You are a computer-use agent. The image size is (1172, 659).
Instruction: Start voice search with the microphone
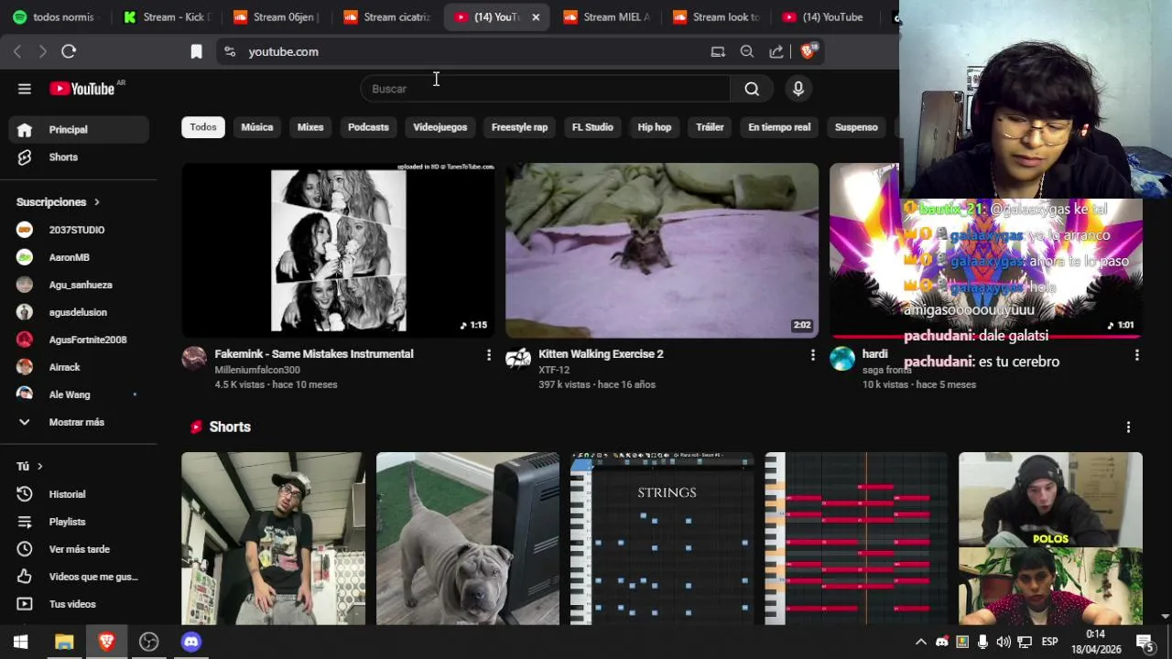(798, 89)
